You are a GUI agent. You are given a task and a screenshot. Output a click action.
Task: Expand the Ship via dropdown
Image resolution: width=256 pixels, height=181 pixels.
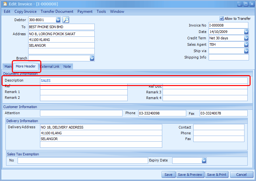(246, 51)
